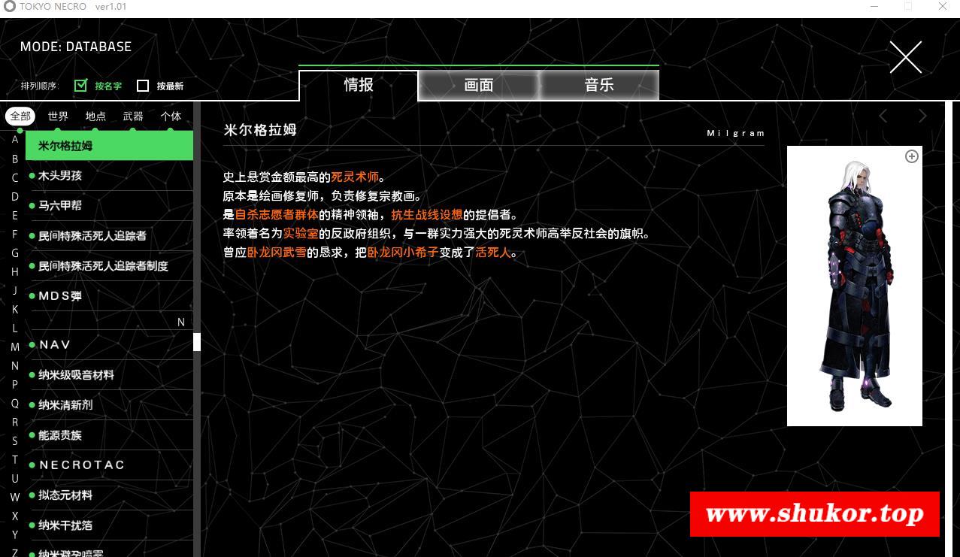Jump to letter U in the index

[15, 478]
